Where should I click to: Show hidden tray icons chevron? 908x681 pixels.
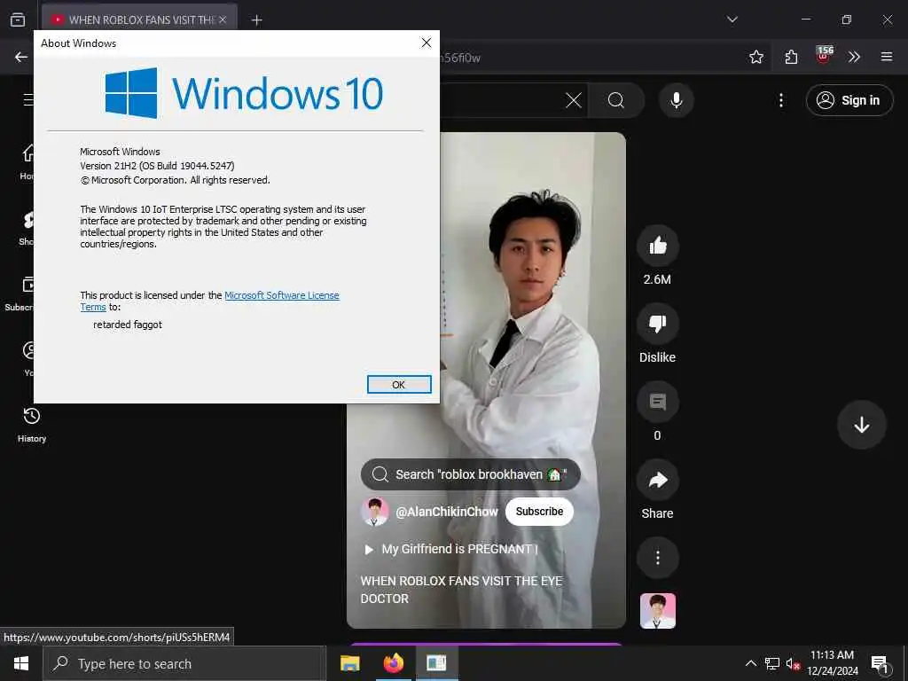(750, 663)
